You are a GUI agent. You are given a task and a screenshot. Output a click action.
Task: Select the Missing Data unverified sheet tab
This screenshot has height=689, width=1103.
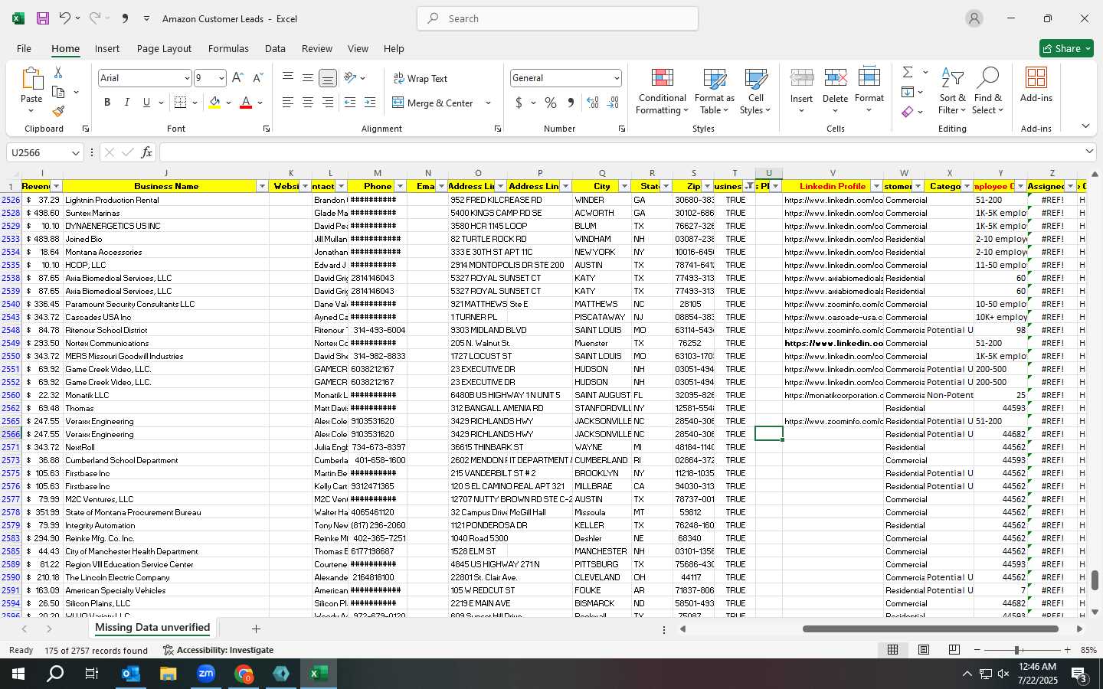pos(152,628)
